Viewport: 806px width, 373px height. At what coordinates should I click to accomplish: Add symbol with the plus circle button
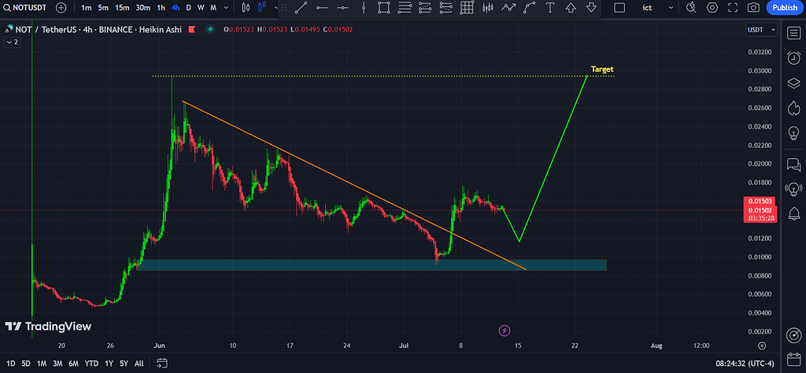61,7
